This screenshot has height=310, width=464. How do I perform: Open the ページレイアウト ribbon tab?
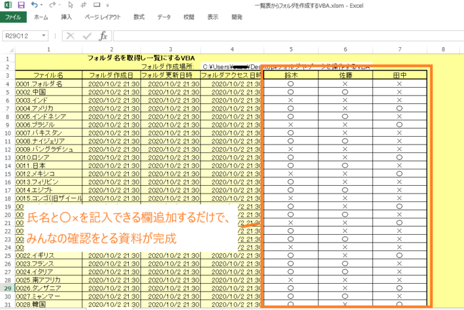coord(103,17)
